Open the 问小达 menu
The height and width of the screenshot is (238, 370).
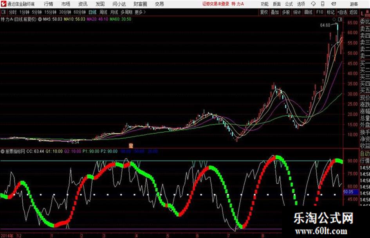[x=119, y=4]
